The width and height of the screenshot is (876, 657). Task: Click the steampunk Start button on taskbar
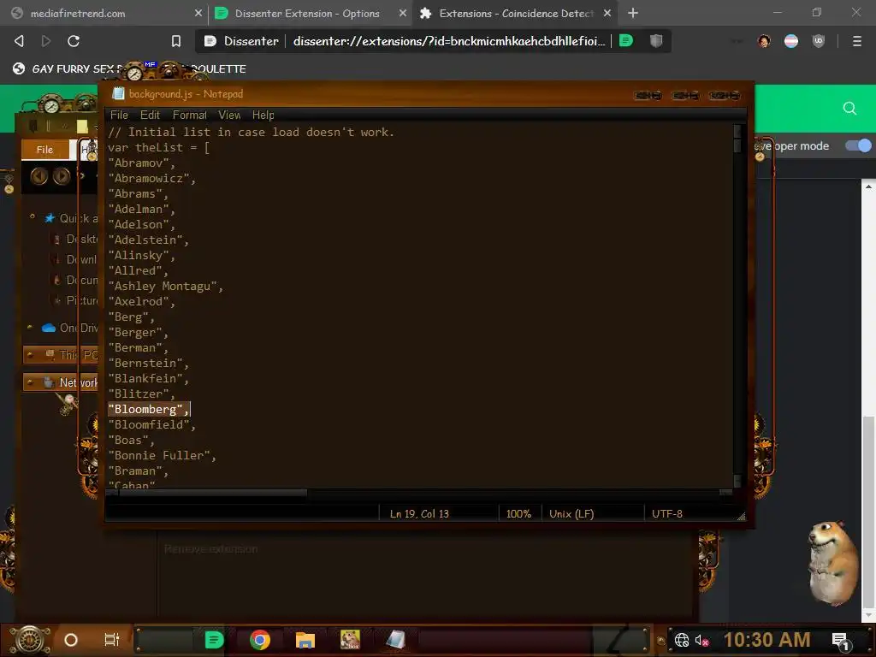click(30, 640)
